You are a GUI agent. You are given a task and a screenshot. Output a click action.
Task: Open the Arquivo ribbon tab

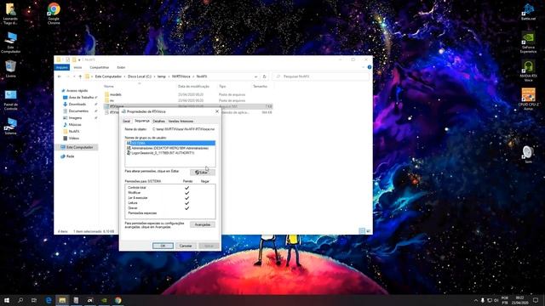coord(62,67)
